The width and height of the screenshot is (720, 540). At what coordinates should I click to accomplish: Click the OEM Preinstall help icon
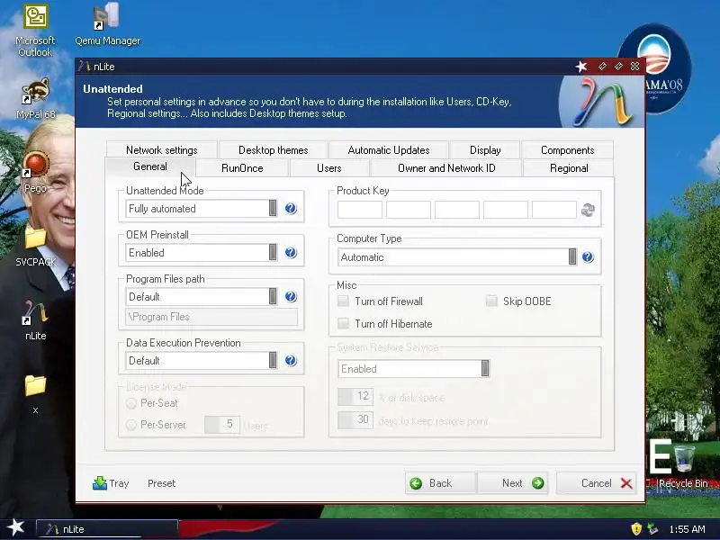(x=291, y=253)
